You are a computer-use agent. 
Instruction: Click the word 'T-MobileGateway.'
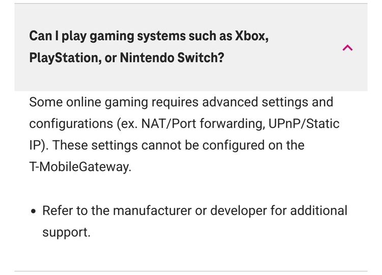[x=80, y=167]
